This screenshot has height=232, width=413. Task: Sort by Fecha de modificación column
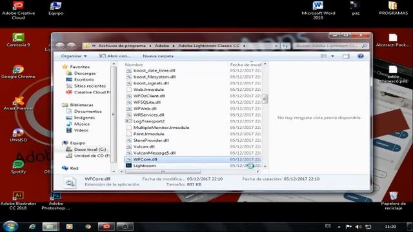click(245, 64)
